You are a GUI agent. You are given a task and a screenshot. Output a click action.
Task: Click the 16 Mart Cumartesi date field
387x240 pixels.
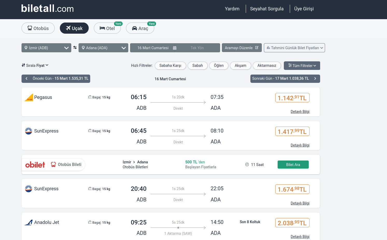[x=153, y=48]
